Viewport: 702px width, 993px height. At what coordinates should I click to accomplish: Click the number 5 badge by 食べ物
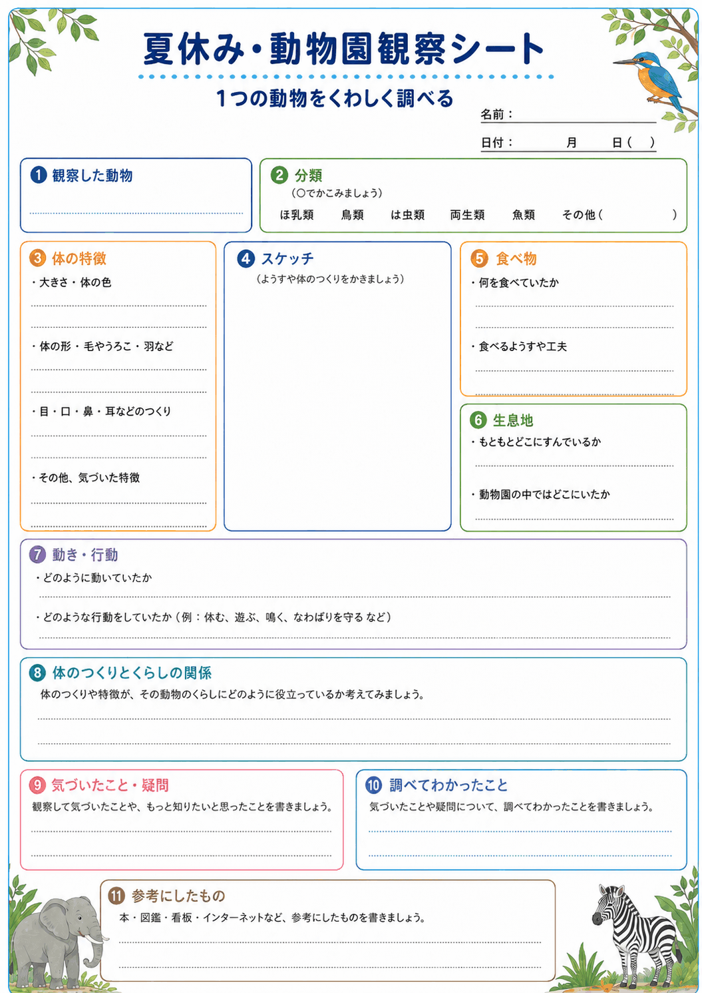coord(480,258)
